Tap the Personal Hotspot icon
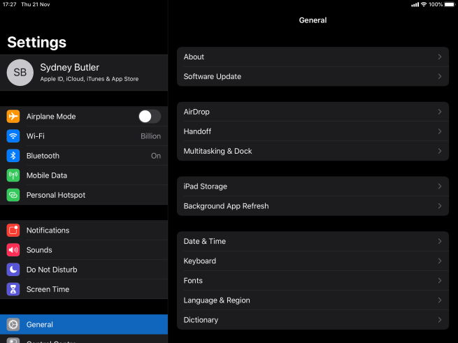This screenshot has width=458, height=343. click(x=13, y=195)
